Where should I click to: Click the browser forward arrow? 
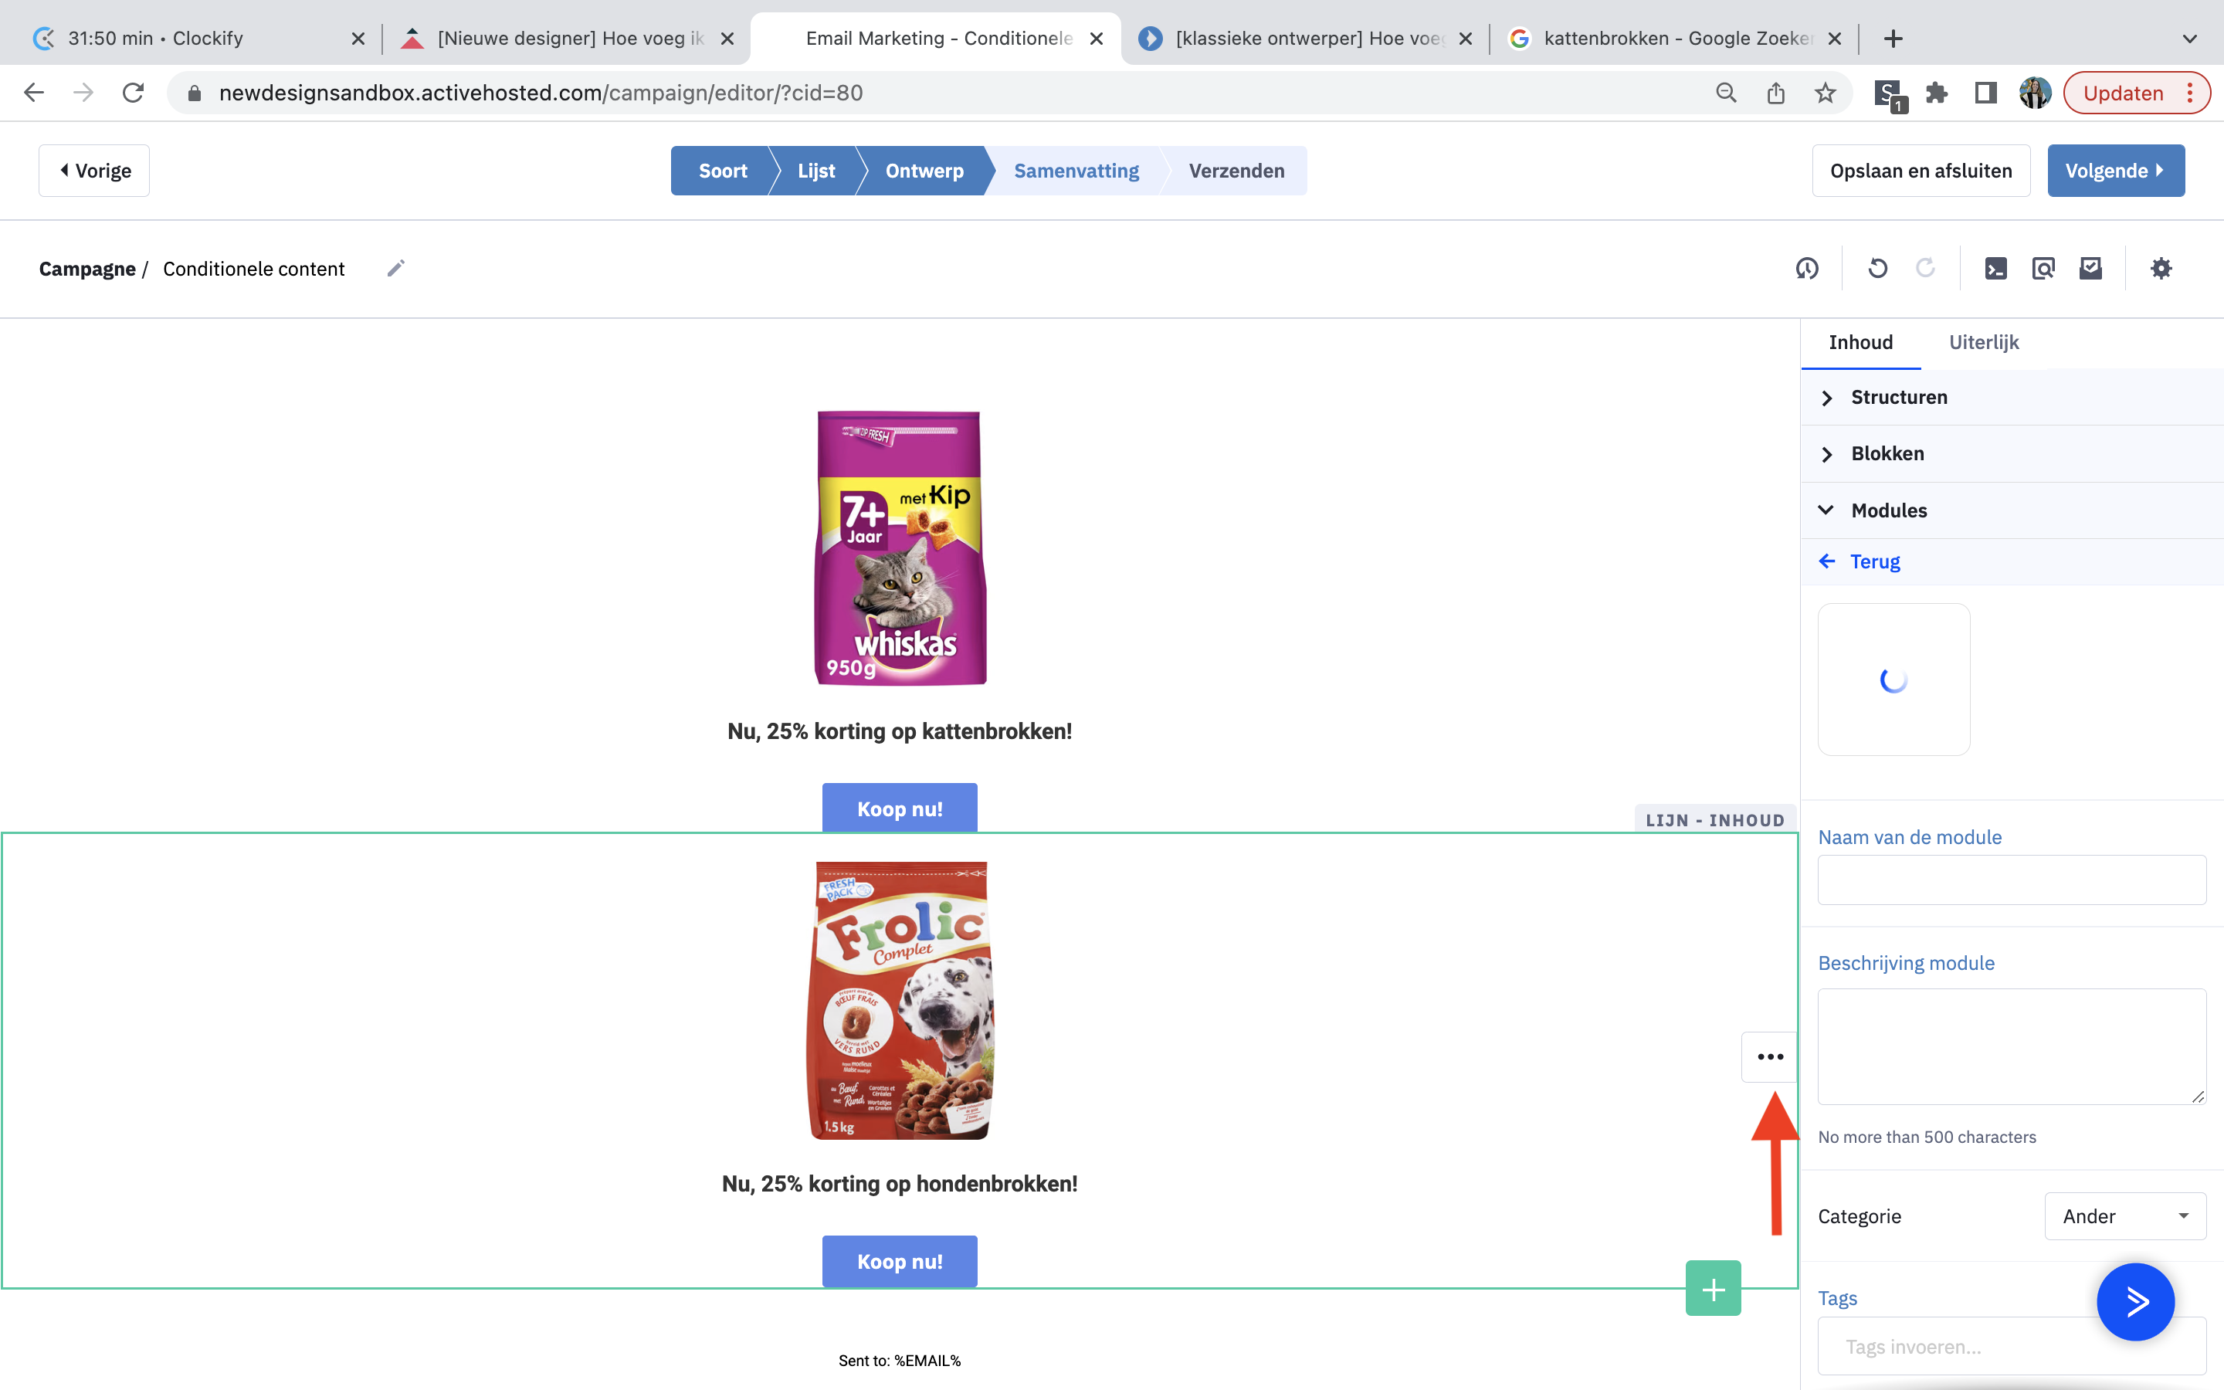83,93
